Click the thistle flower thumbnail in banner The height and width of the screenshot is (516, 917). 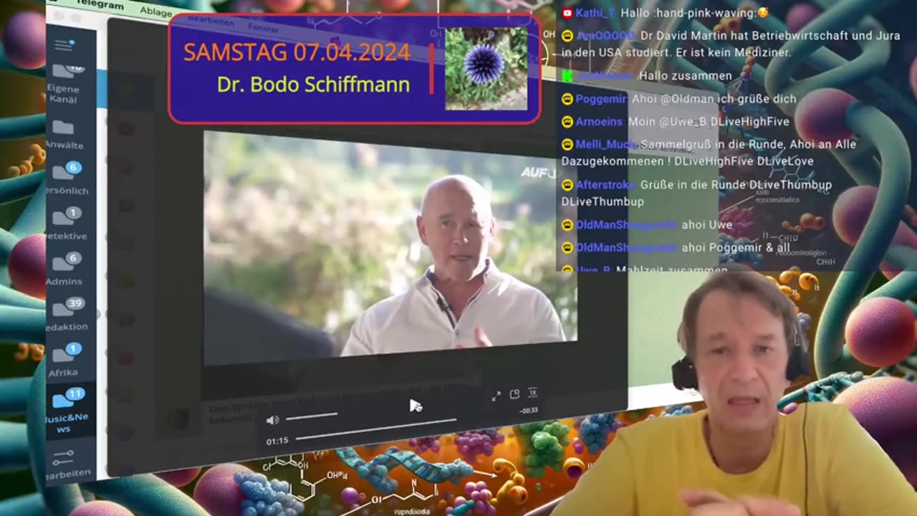coord(486,68)
